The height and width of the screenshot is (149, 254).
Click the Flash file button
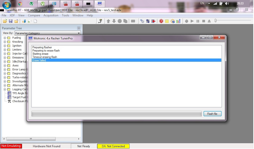tap(212, 114)
